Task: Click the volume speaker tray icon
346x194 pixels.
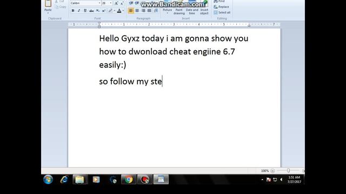Action: (281, 179)
